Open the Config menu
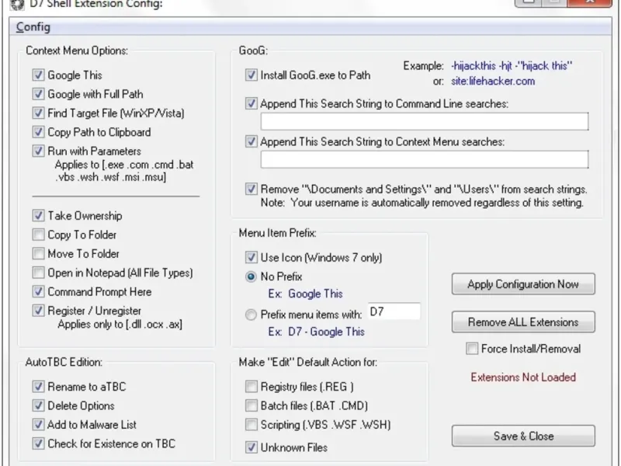The width and height of the screenshot is (621, 466). [33, 27]
